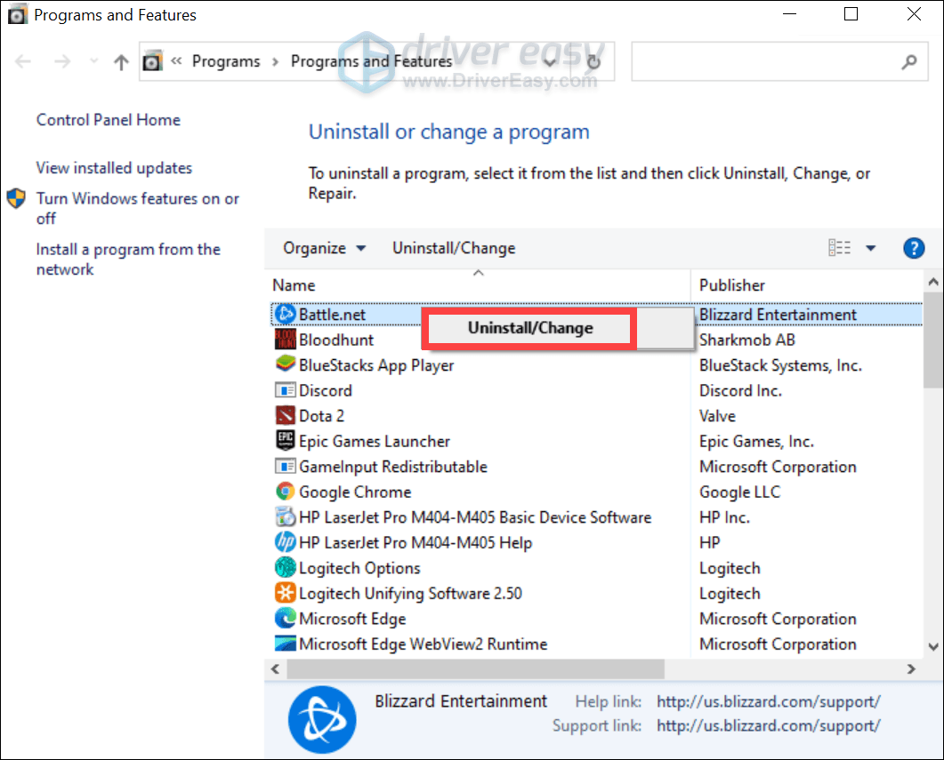Click Uninstall/Change in the toolbar

[454, 248]
